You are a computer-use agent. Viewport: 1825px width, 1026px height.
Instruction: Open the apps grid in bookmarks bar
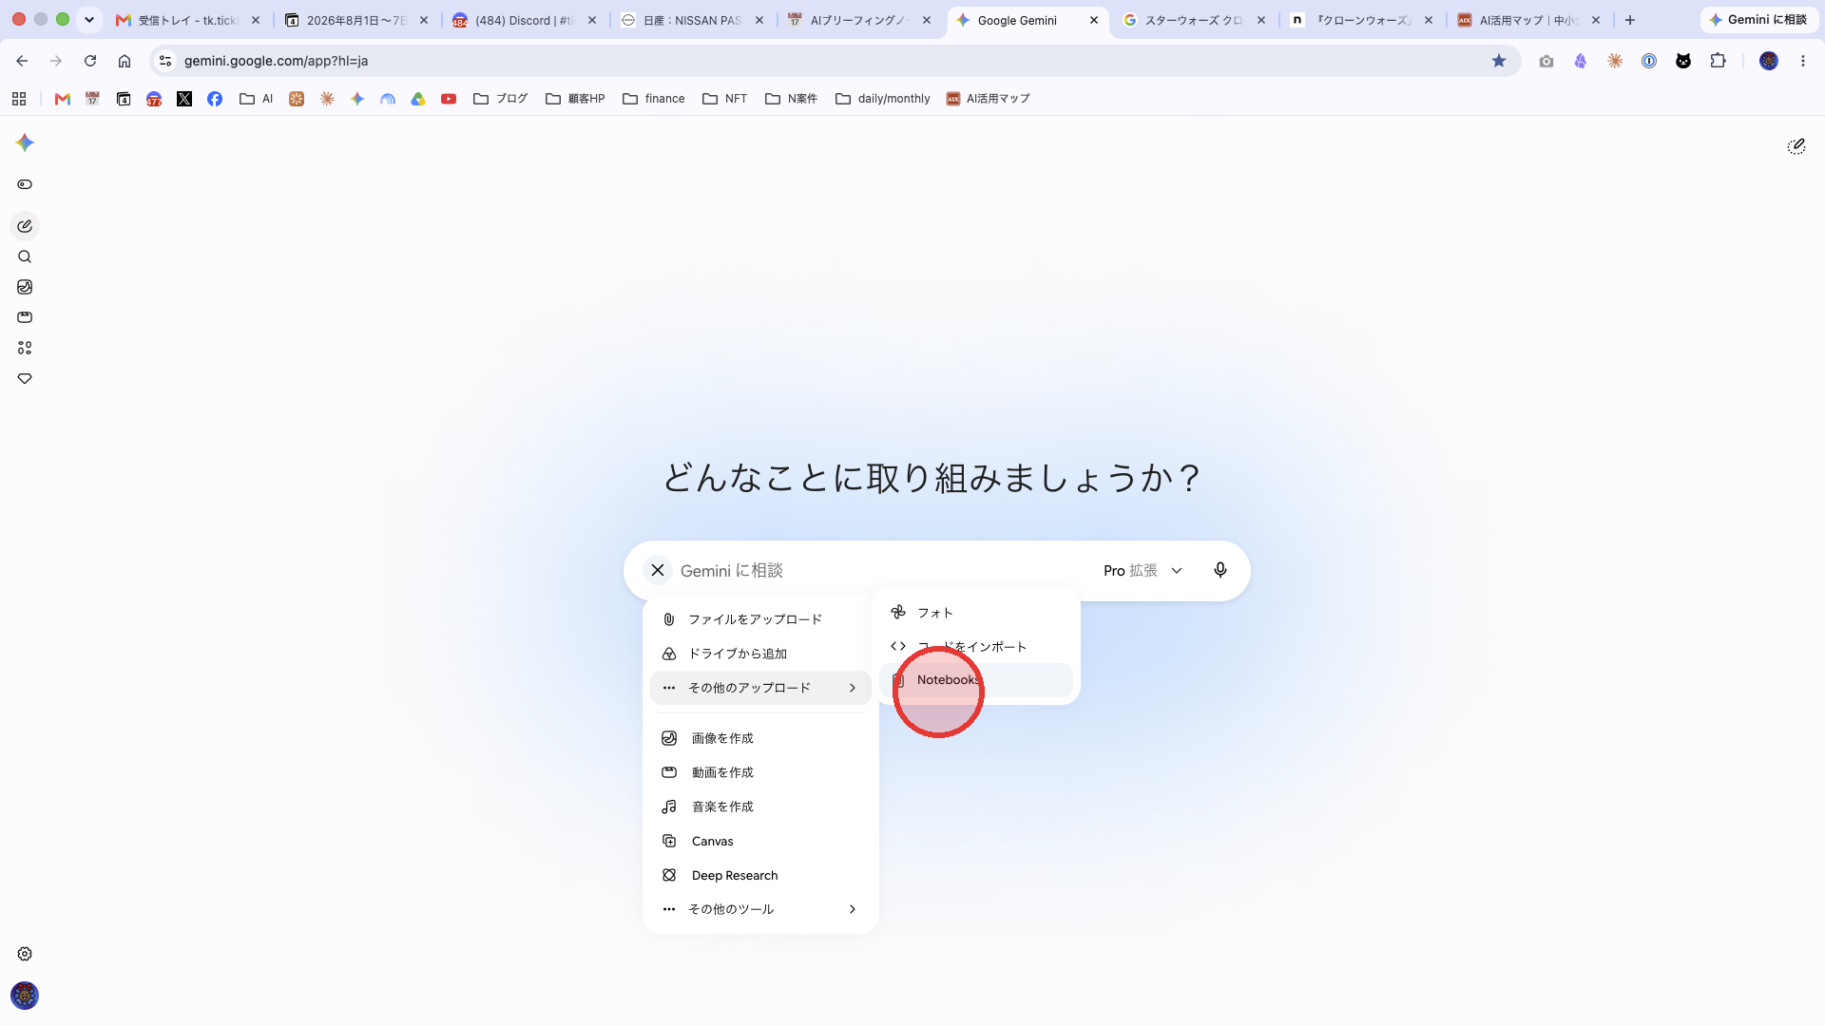(x=19, y=99)
